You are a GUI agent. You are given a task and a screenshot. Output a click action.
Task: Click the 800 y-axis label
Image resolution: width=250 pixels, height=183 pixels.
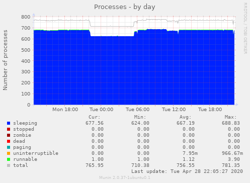click(x=26, y=17)
